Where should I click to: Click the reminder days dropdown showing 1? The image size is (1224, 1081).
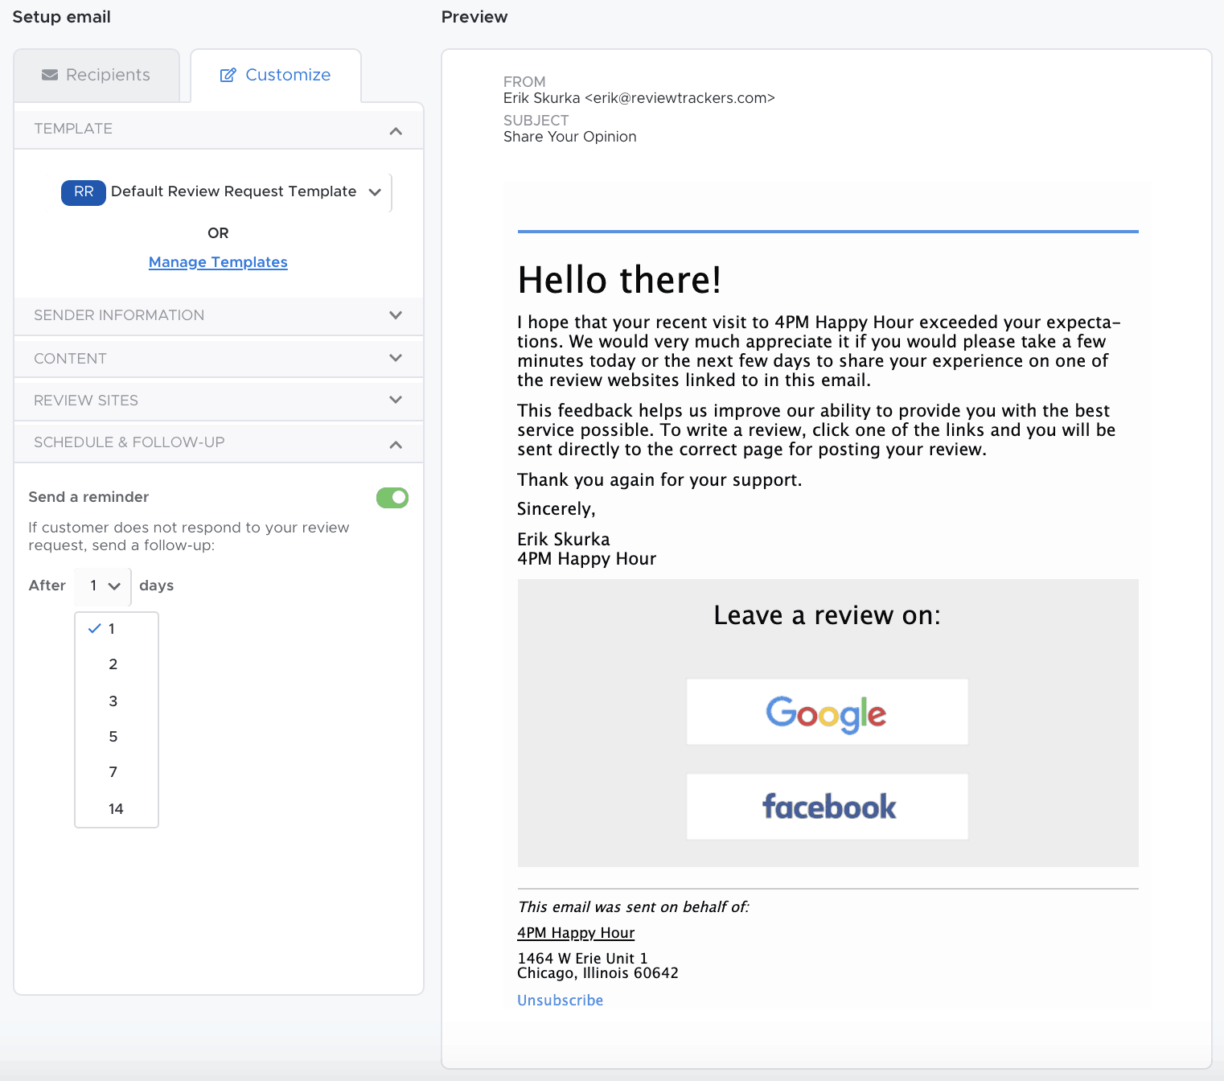tap(103, 586)
